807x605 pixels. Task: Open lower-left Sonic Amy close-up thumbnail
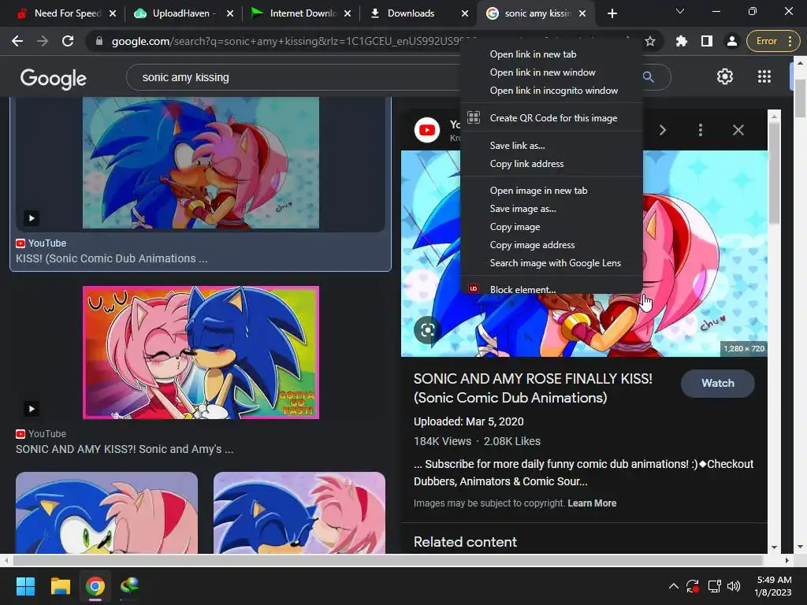point(106,513)
